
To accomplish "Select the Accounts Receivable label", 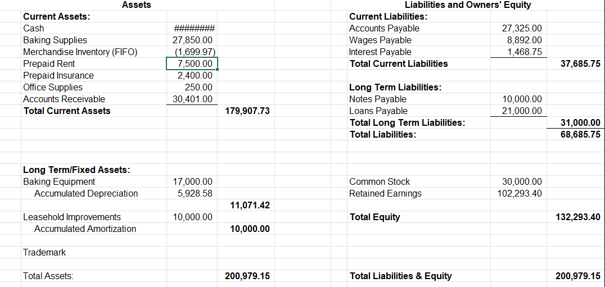I will [x=64, y=99].
